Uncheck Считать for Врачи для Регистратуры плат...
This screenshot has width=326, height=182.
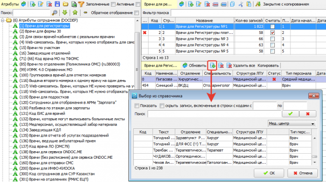click(272, 33)
